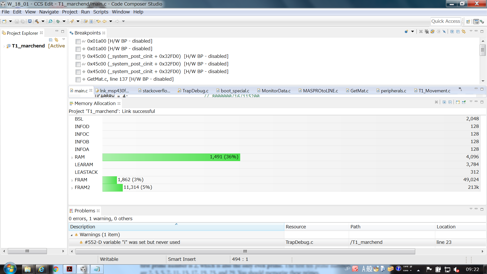
Task: Click the Quick Access button
Action: click(446, 21)
